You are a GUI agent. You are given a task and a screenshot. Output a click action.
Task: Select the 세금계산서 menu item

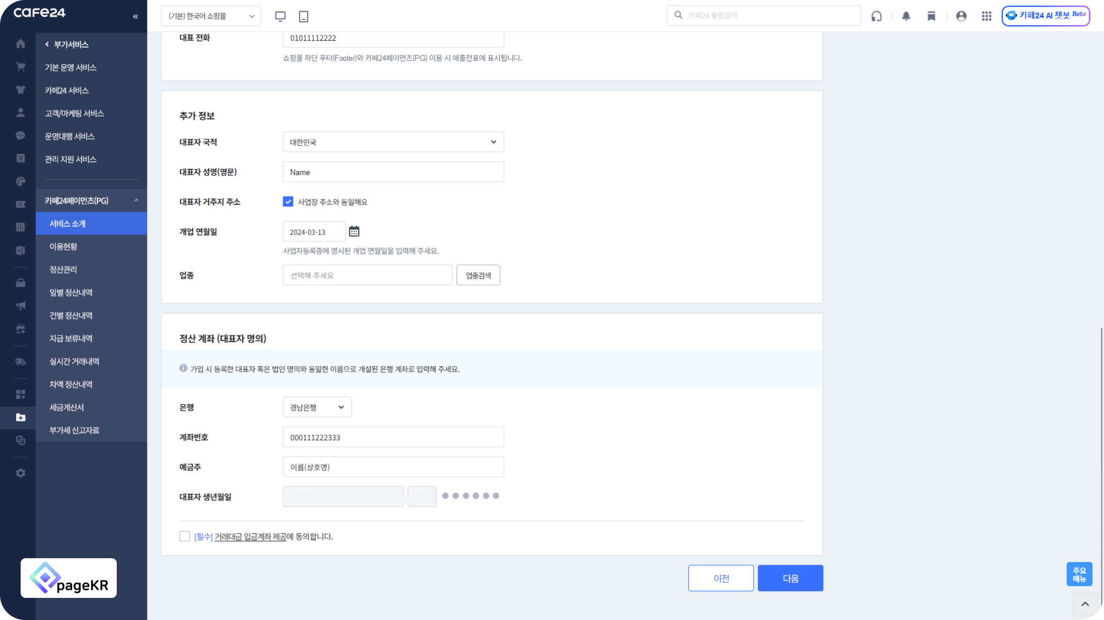(x=66, y=407)
